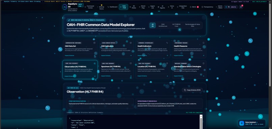Open the Dr. user profile button
This screenshot has width=272, height=129.
click(x=230, y=7)
